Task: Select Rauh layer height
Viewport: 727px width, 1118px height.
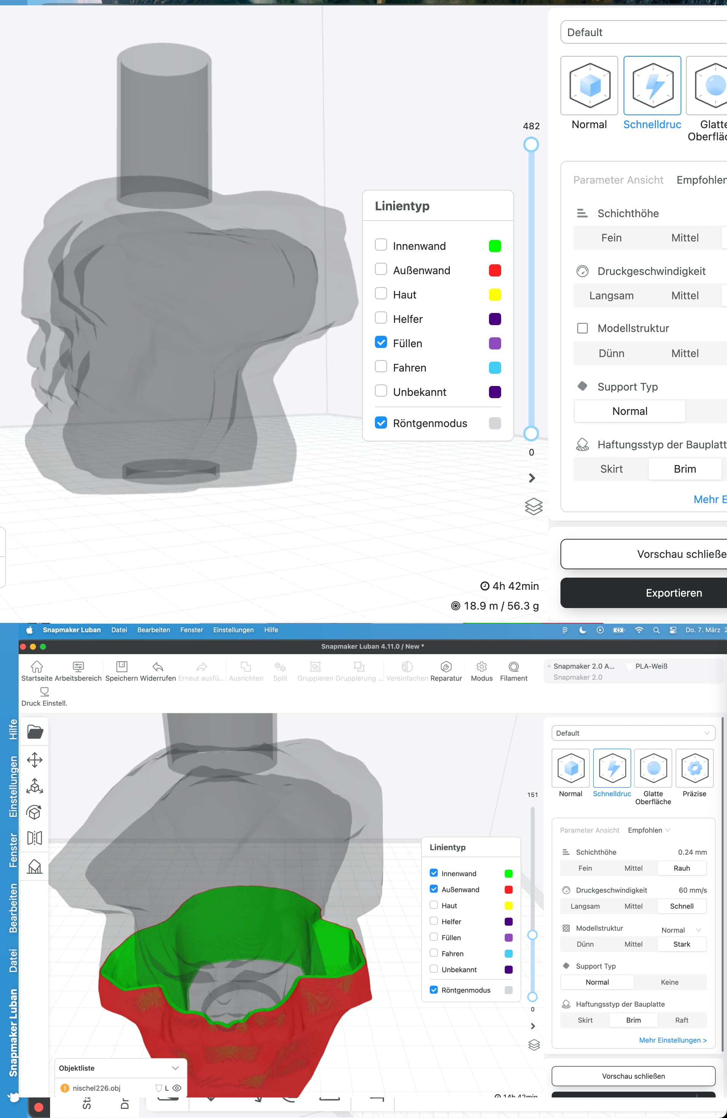Action: pyautogui.click(x=681, y=868)
